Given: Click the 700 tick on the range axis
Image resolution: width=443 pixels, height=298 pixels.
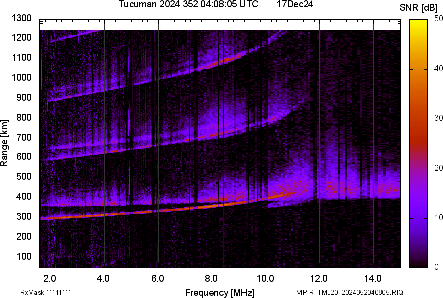Looking at the screenshot, I should coord(24,137).
